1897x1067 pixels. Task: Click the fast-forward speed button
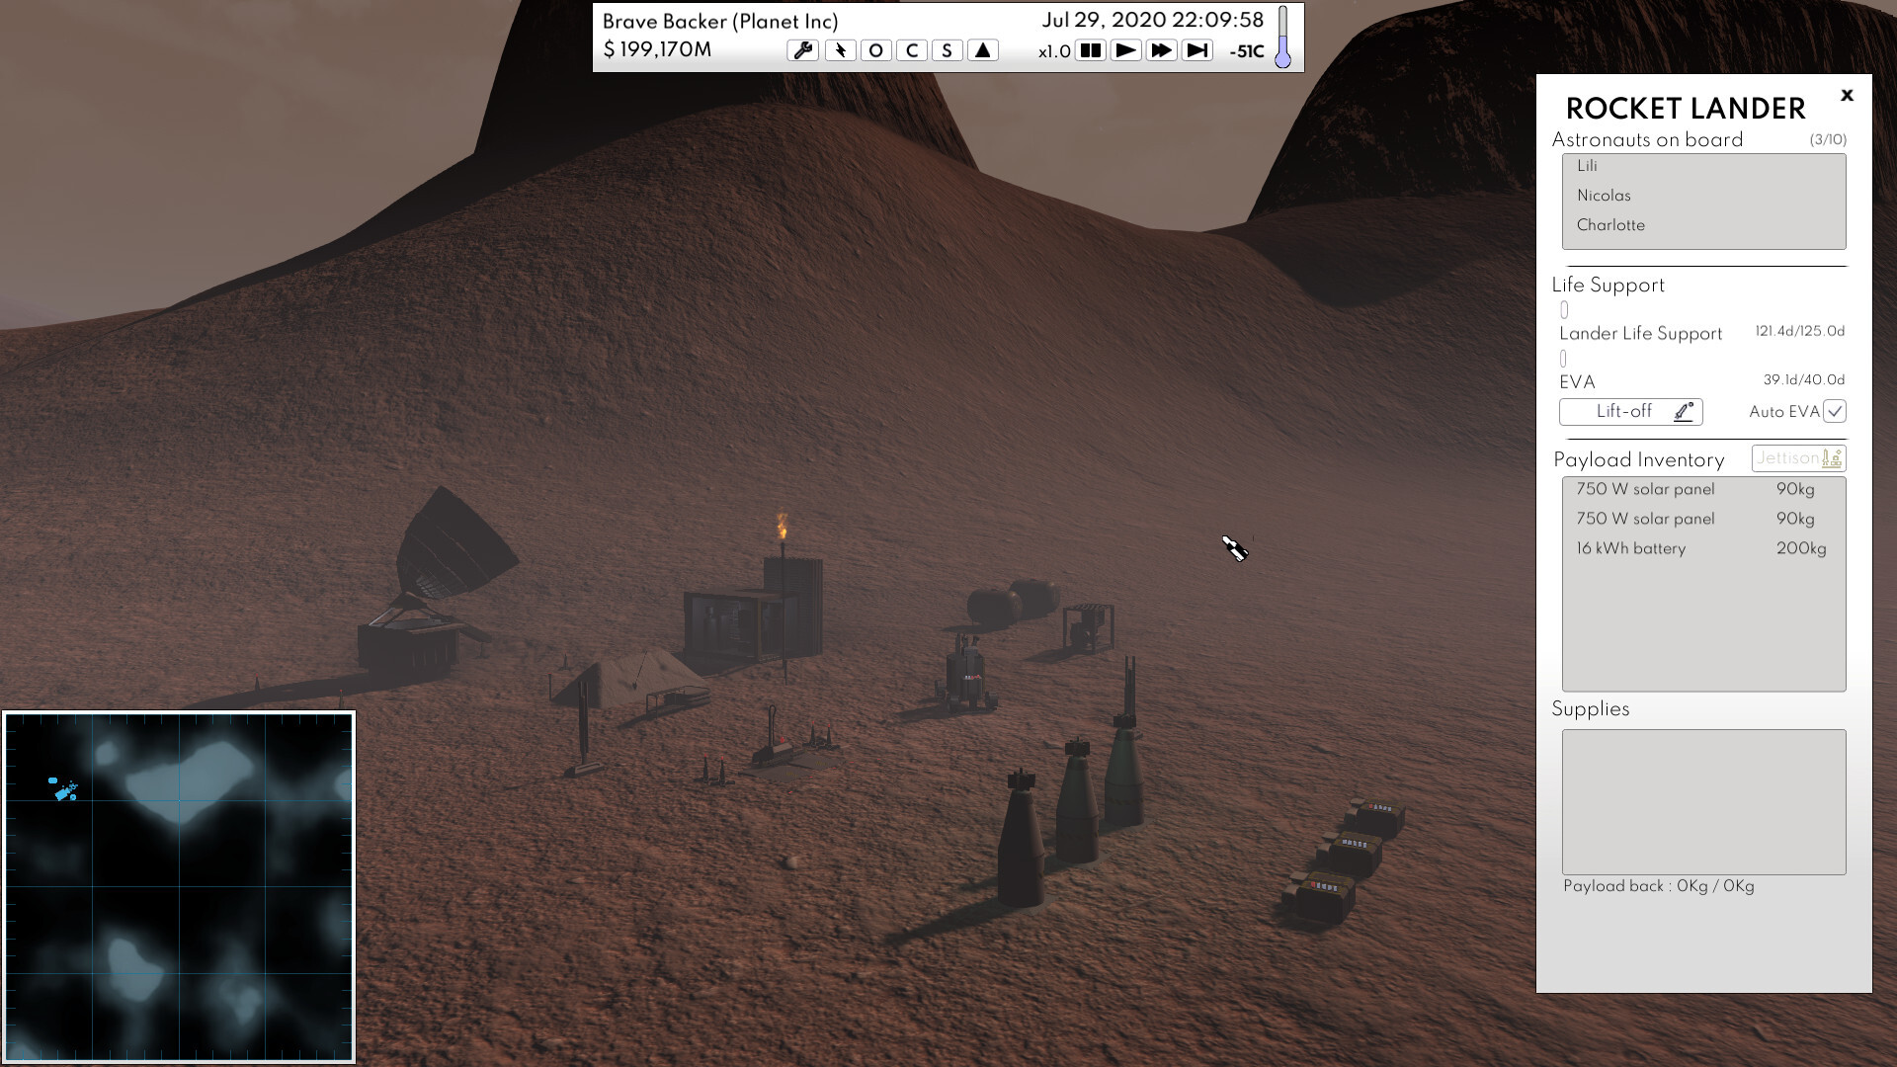click(x=1161, y=50)
